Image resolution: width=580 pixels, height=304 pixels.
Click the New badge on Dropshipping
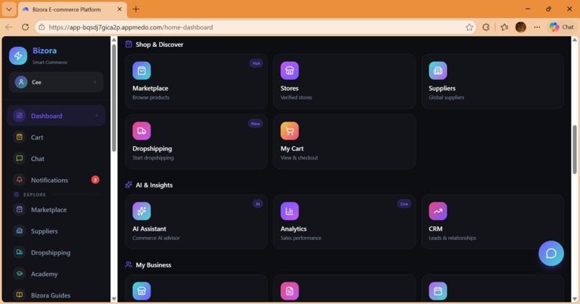tap(255, 124)
